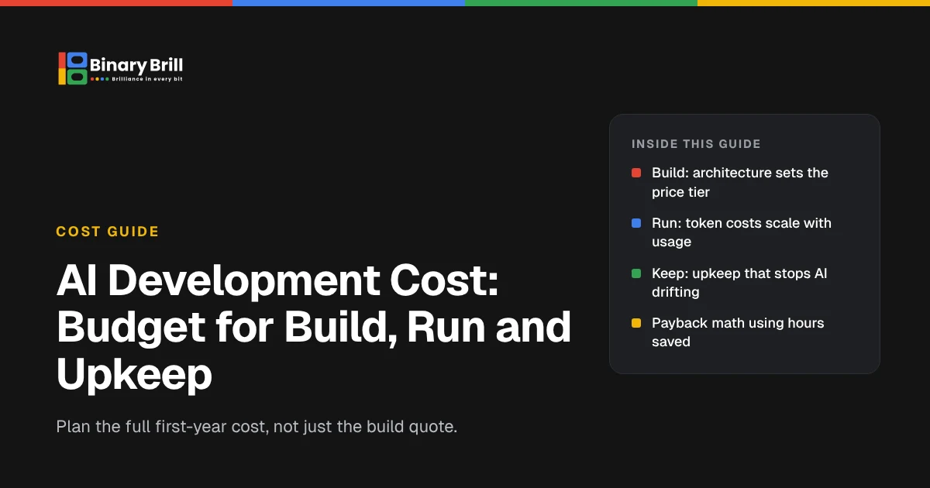
Task: Click 'Build: architecture sets the price tier'
Action: click(x=740, y=182)
